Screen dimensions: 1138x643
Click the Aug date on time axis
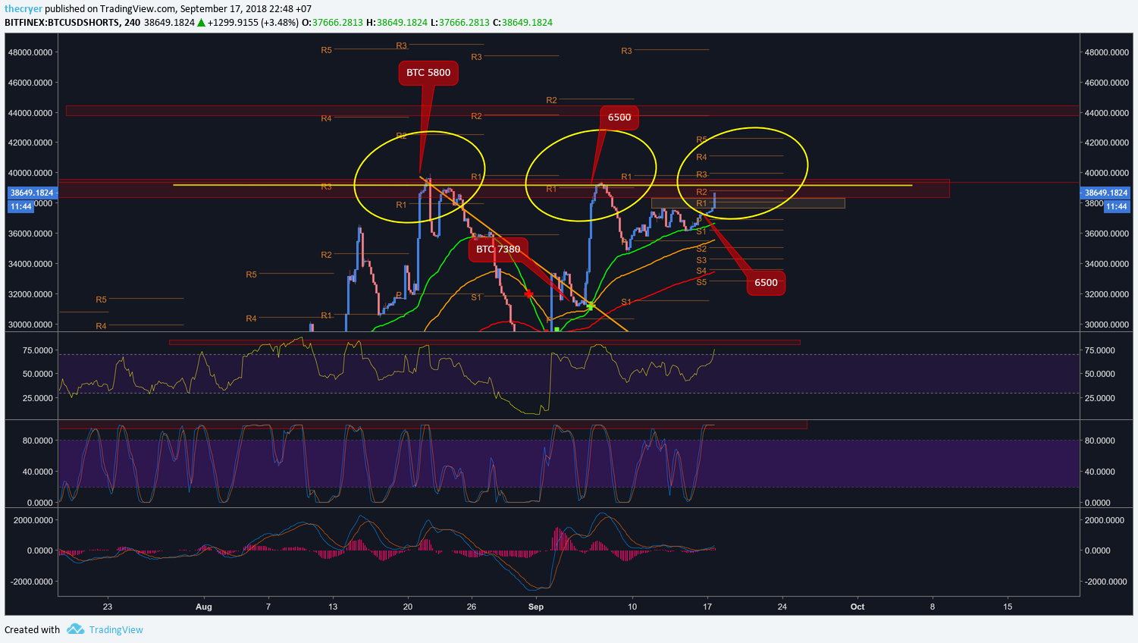tap(203, 607)
